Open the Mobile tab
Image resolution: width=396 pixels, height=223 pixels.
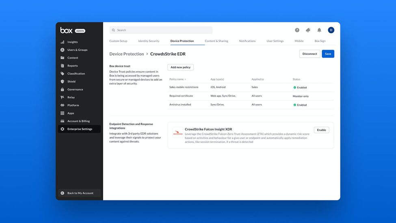click(x=299, y=41)
